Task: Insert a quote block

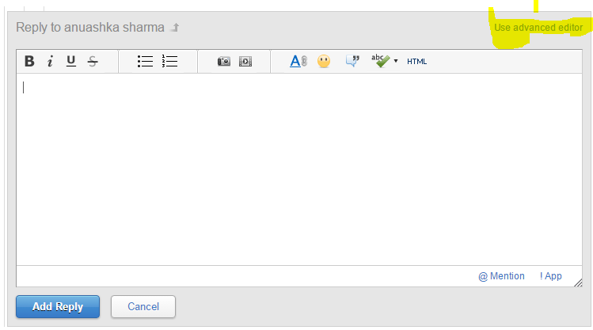Action: point(353,61)
